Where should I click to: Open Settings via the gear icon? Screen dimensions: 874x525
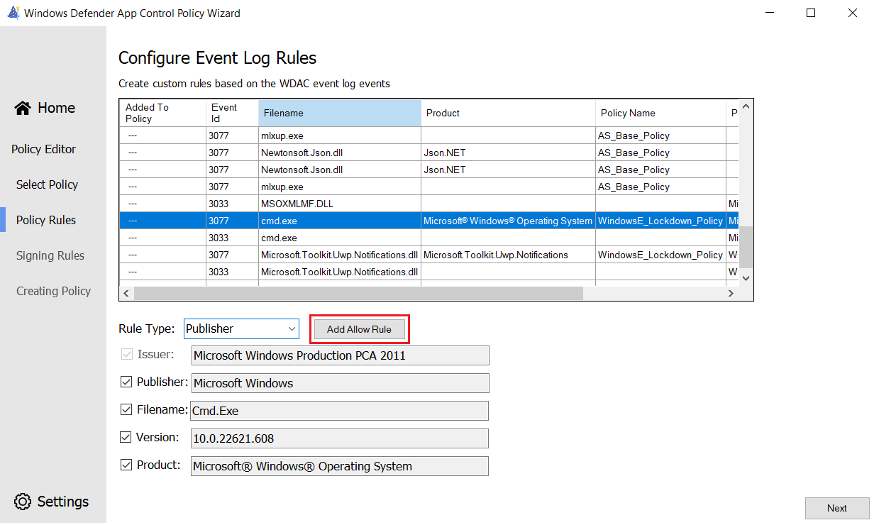(x=23, y=502)
